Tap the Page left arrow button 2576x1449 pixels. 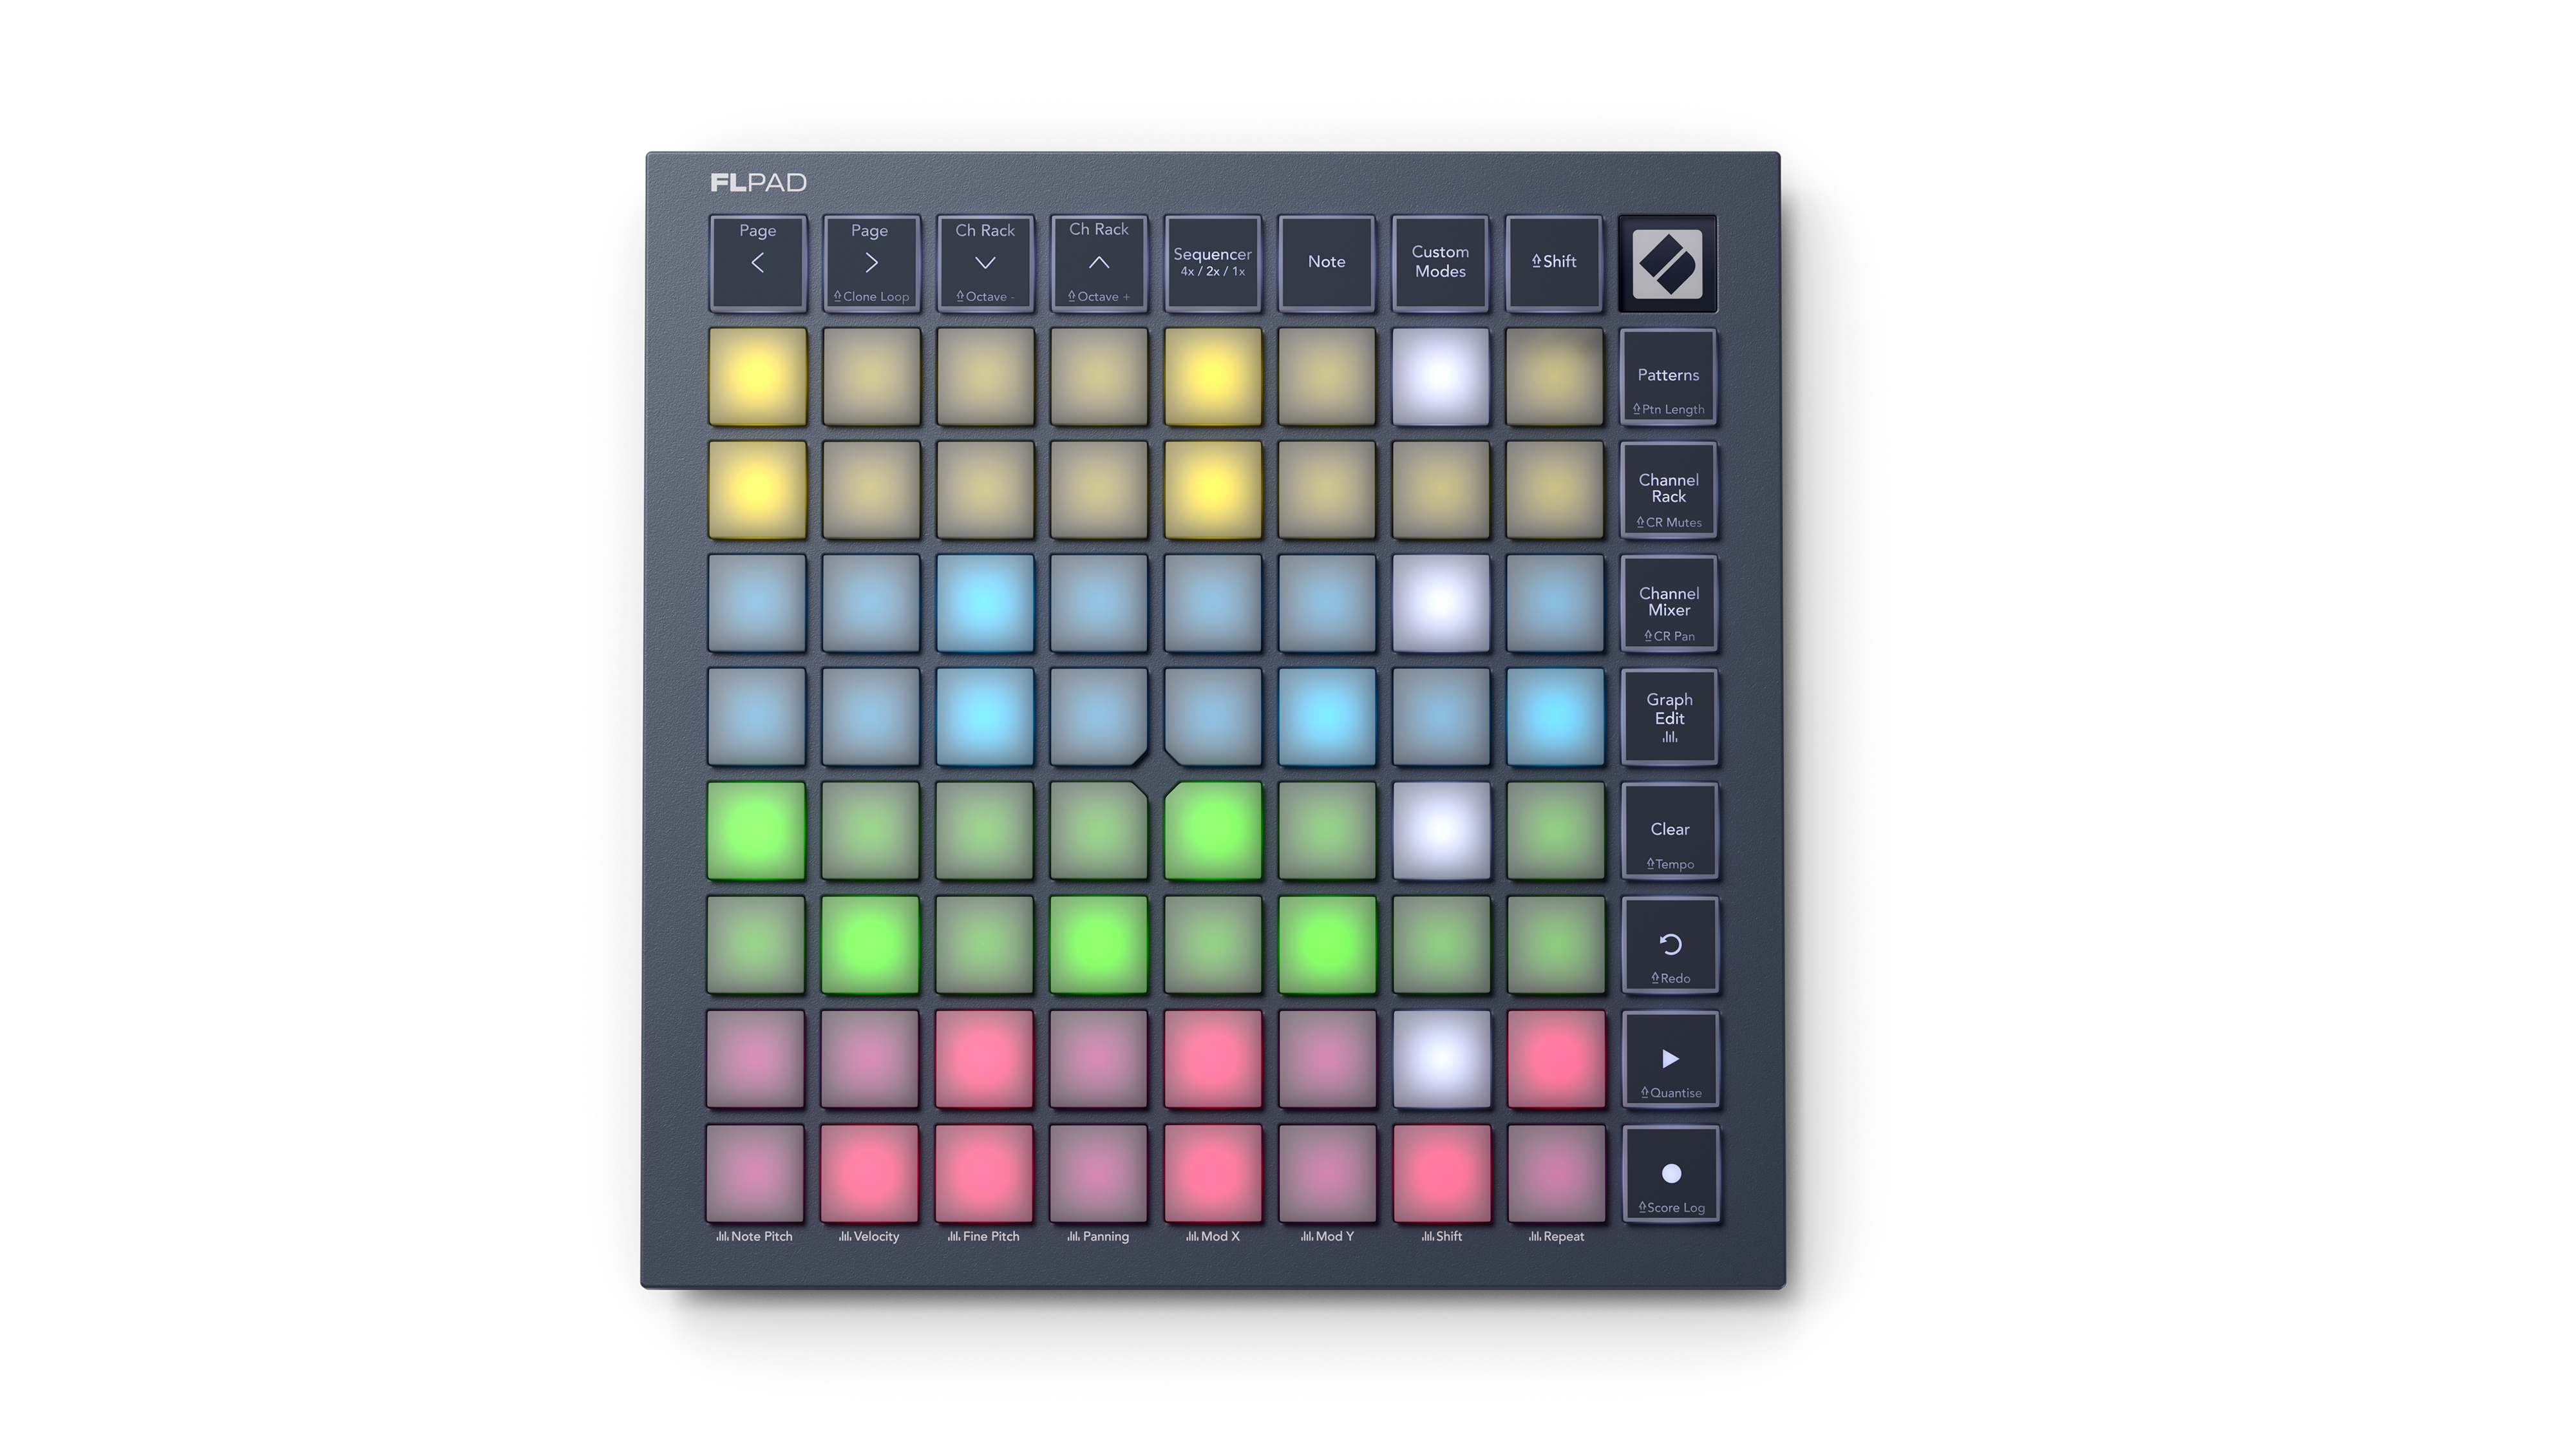coord(757,263)
